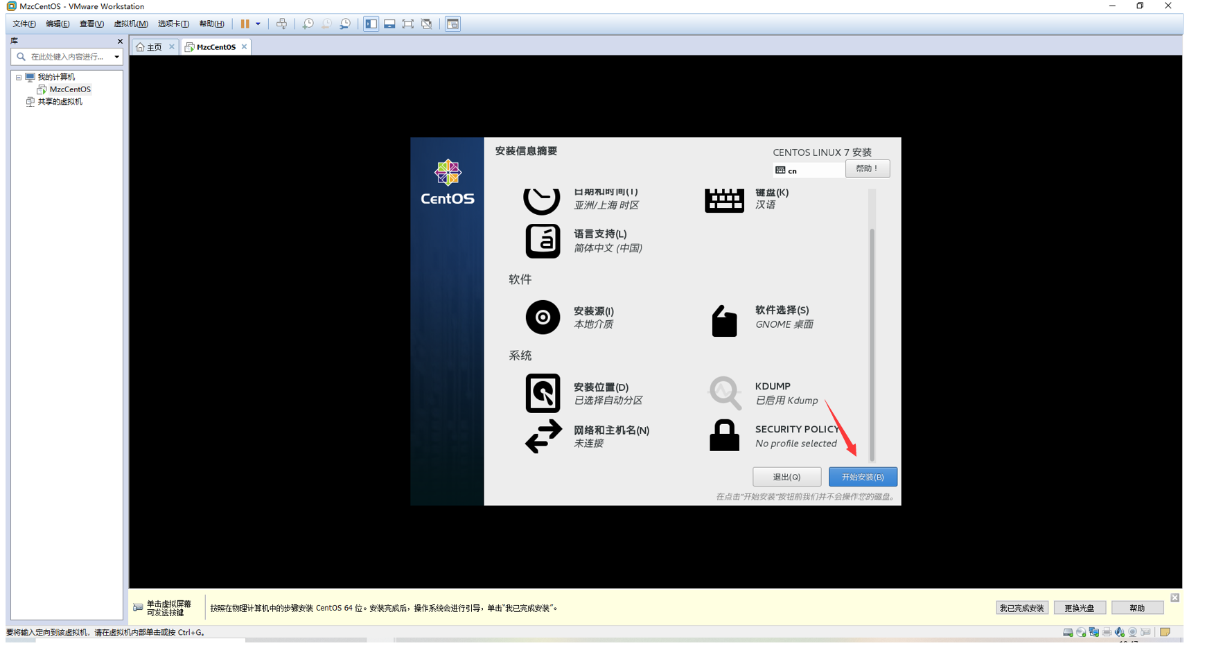This screenshot has height=648, width=1205.
Task: Click the console view toolbar icon
Action: tap(452, 24)
